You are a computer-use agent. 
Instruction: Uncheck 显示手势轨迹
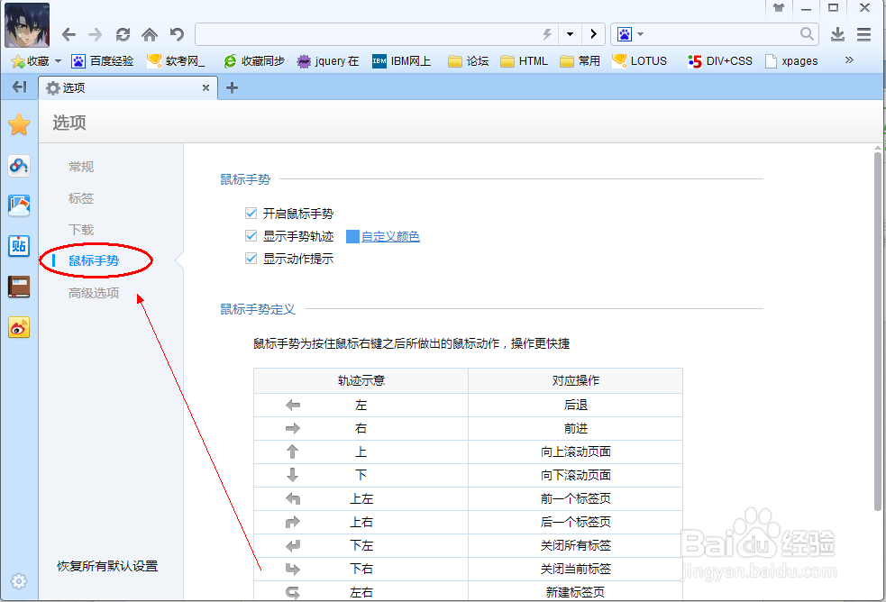coord(251,236)
